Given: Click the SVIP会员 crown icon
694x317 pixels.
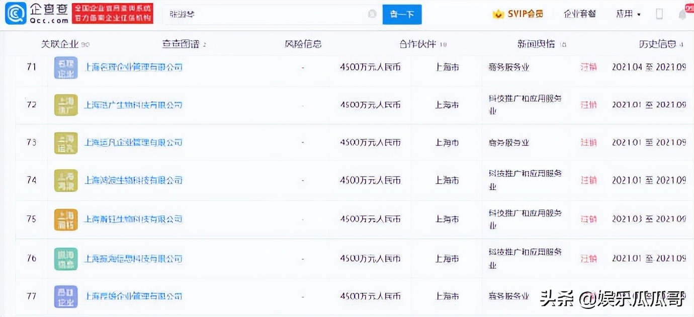Looking at the screenshot, I should tap(498, 14).
